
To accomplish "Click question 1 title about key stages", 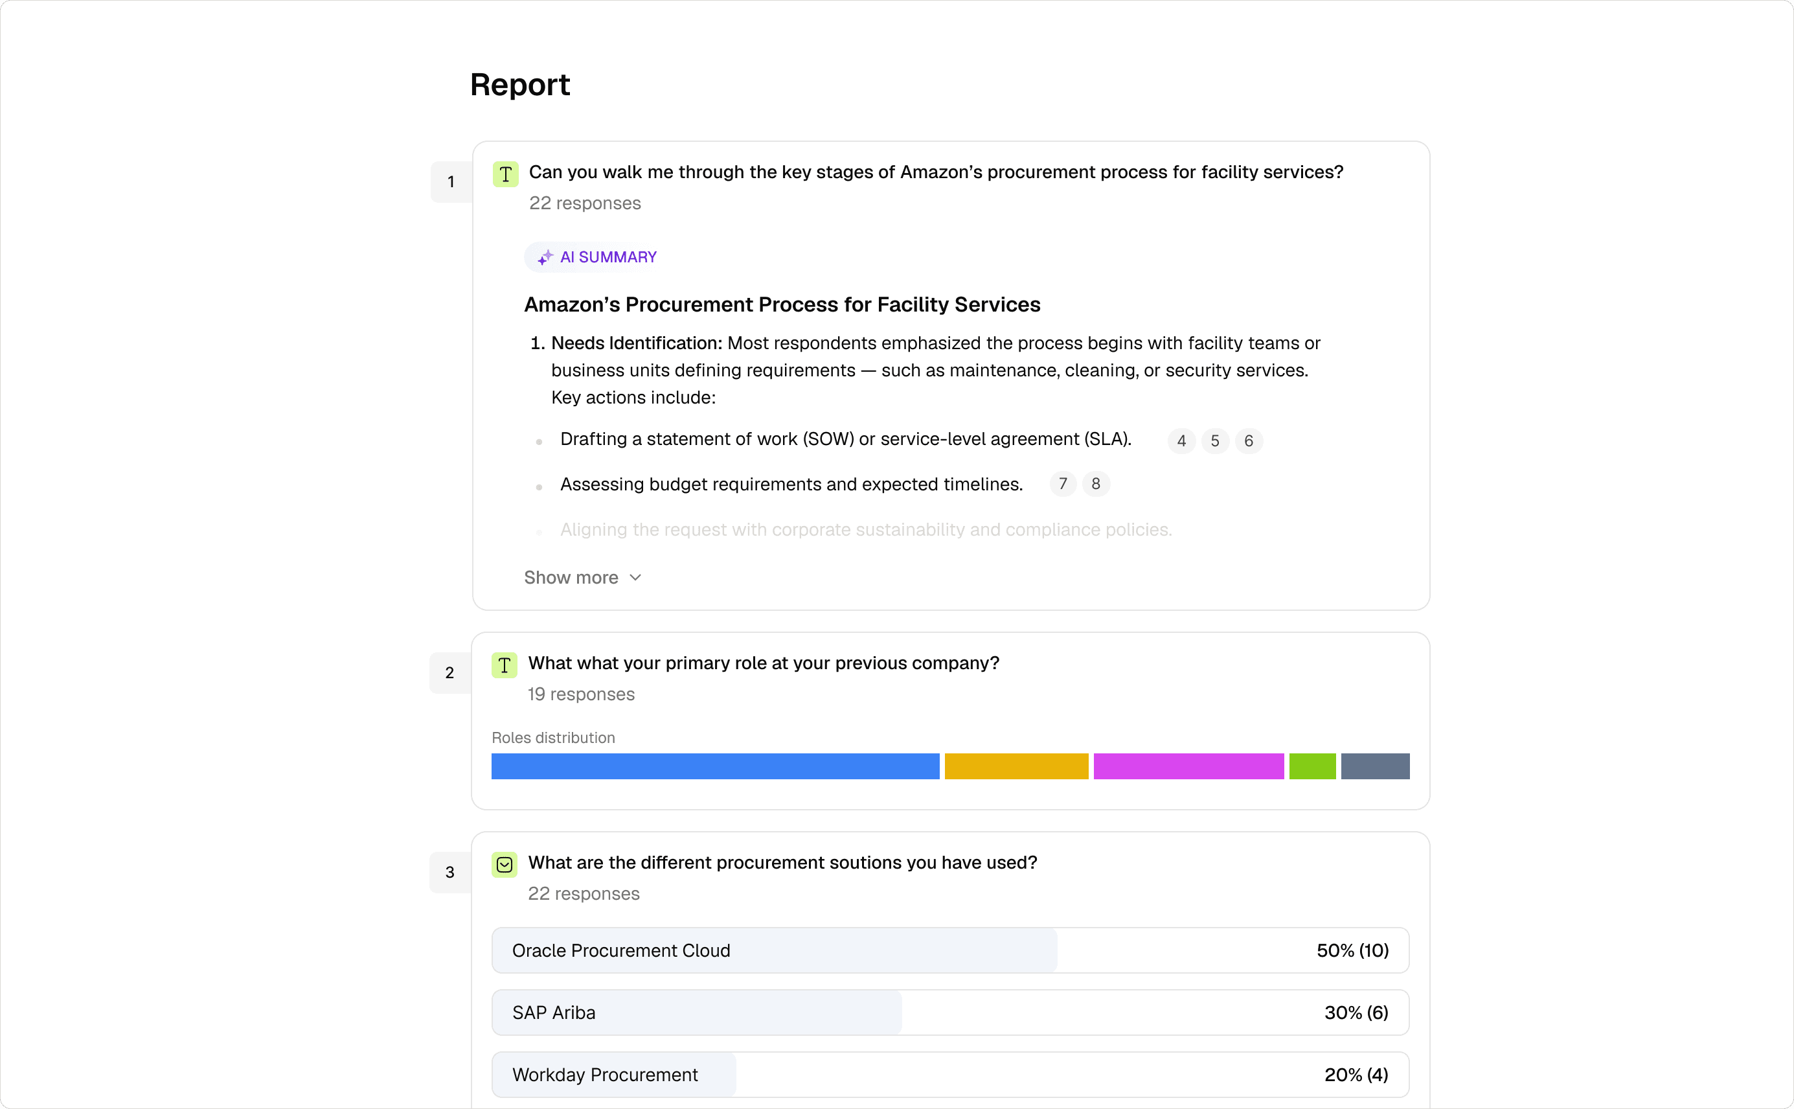I will click(935, 172).
